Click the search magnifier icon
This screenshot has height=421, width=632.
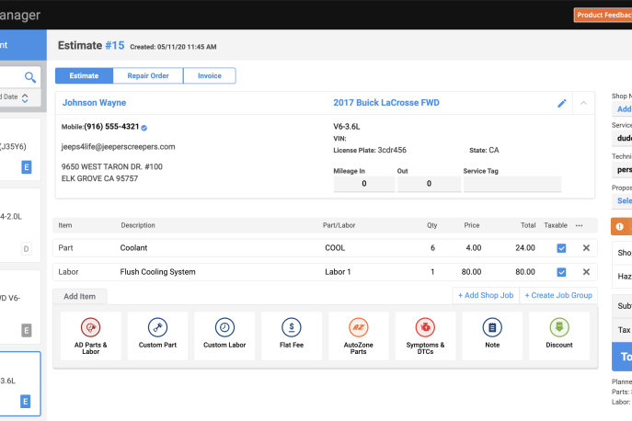coord(30,77)
